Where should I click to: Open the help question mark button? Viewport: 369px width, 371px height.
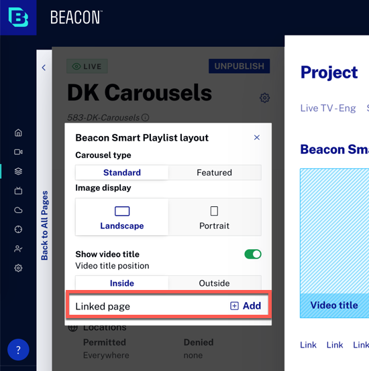point(18,350)
